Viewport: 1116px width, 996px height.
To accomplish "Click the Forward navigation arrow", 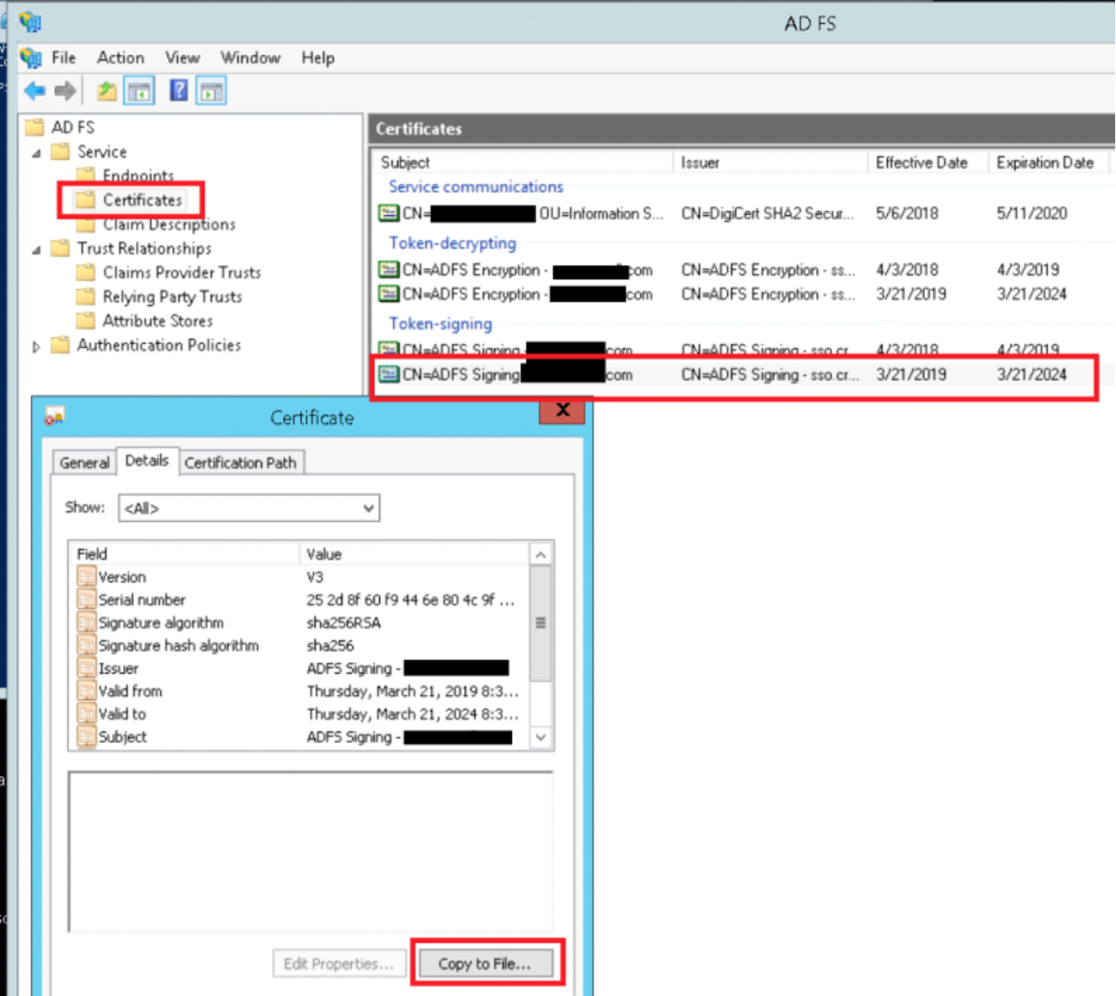I will tap(65, 90).
